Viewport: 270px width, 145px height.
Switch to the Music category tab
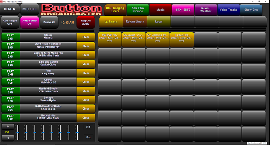pyautogui.click(x=160, y=10)
